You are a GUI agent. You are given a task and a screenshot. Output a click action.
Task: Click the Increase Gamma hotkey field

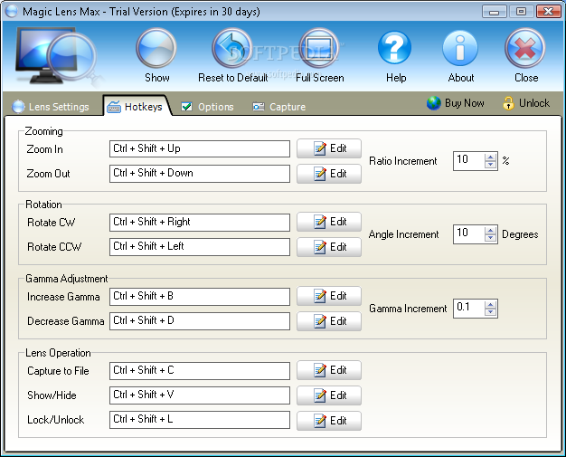coord(200,297)
